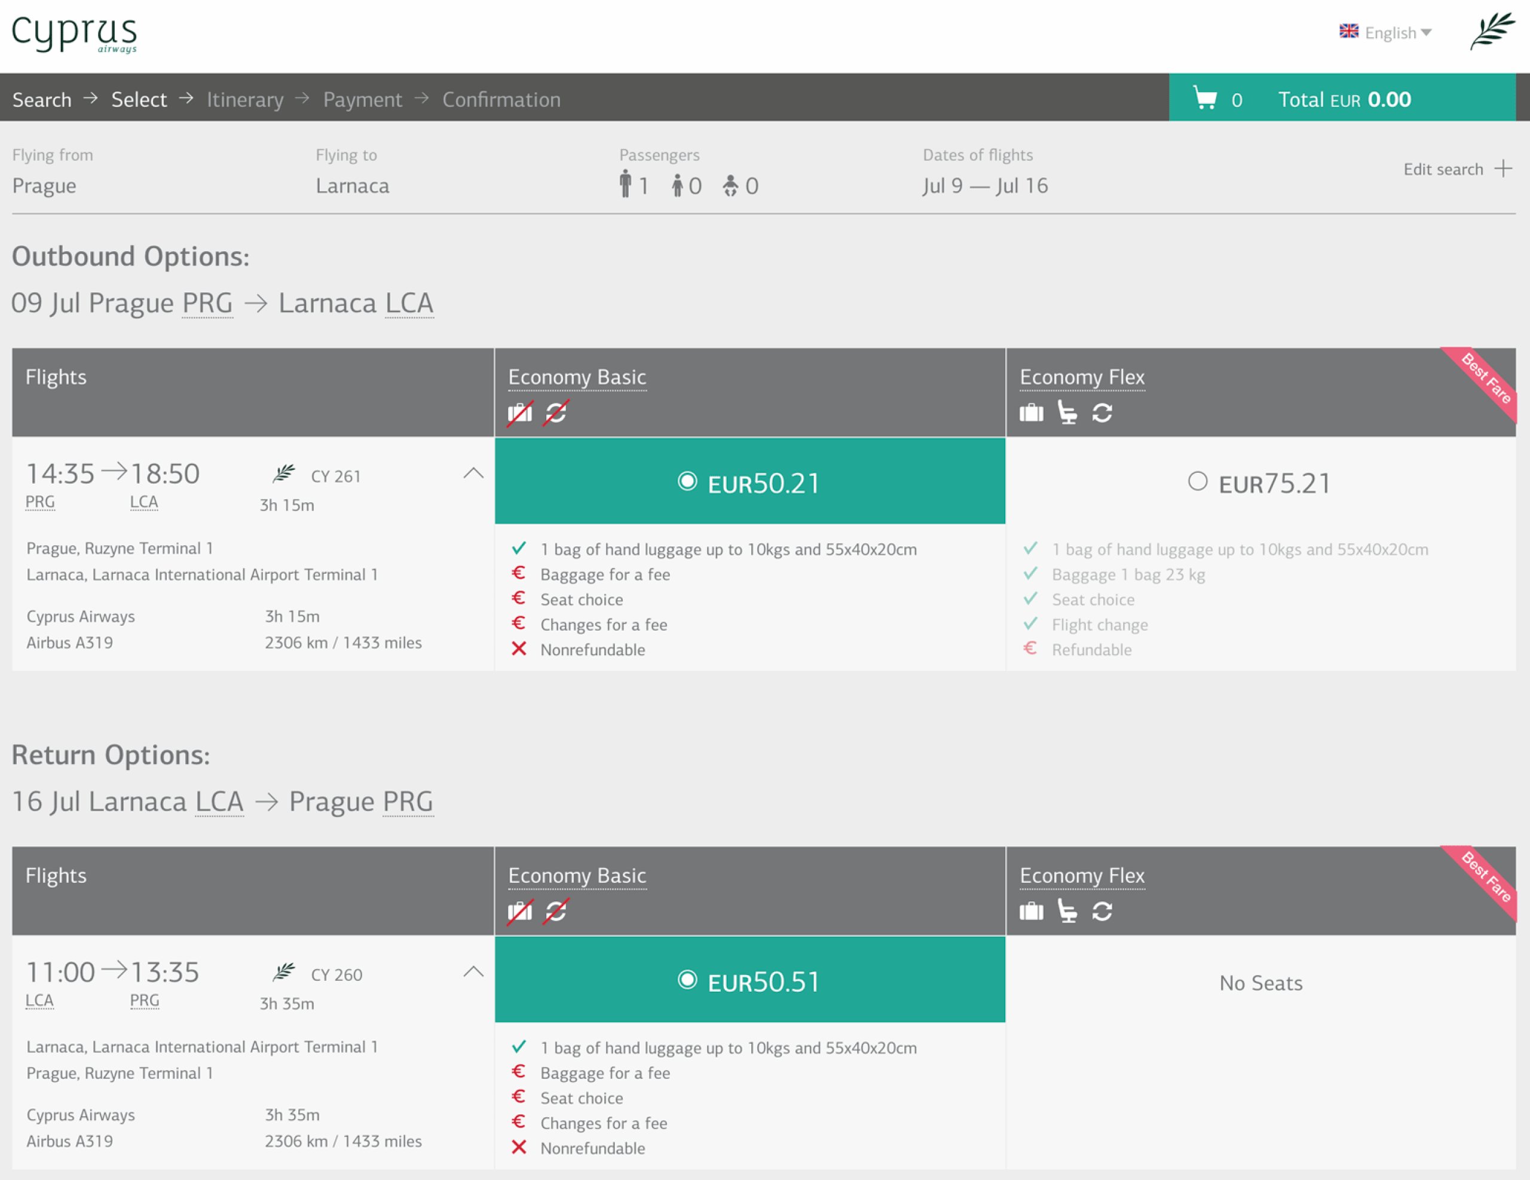Click outbound Economy Flex seat icon

click(x=1067, y=412)
